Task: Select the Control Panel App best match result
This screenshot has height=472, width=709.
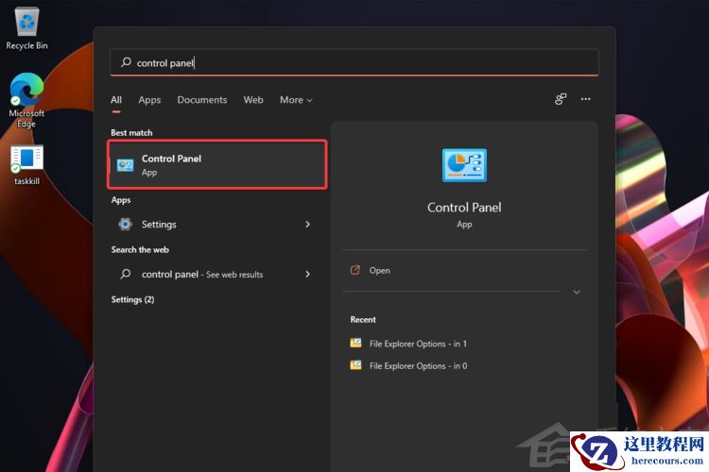Action: pyautogui.click(x=217, y=165)
